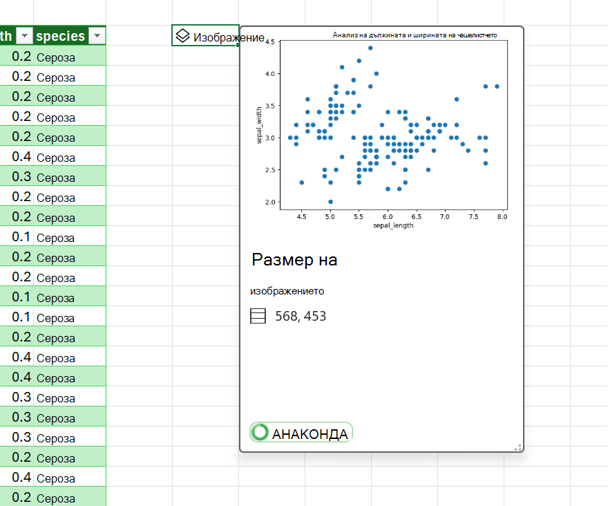608x506 pixels.
Task: Click the АНАКОНДА button
Action: point(301,432)
